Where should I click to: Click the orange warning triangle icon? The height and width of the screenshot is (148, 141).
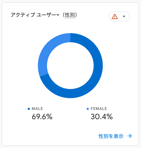tap(115, 16)
